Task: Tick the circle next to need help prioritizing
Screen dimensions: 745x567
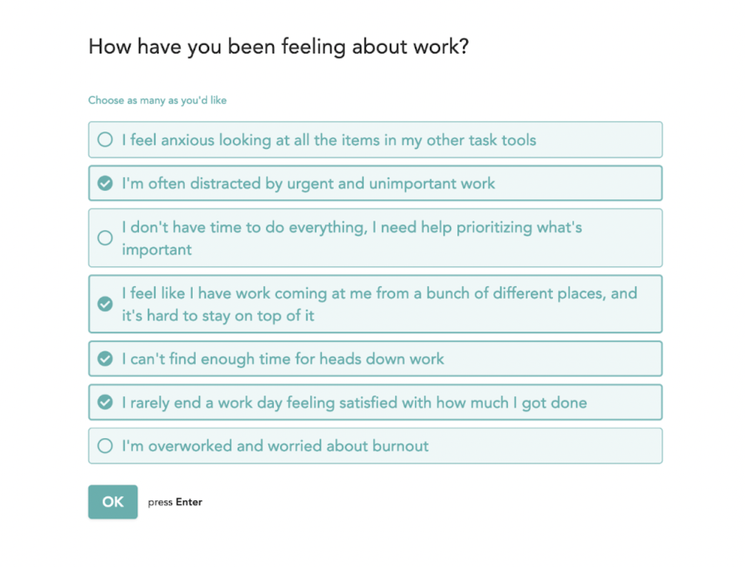Action: pyautogui.click(x=105, y=238)
